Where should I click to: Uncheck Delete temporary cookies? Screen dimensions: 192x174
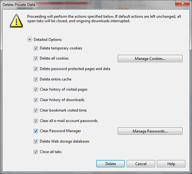36,48
